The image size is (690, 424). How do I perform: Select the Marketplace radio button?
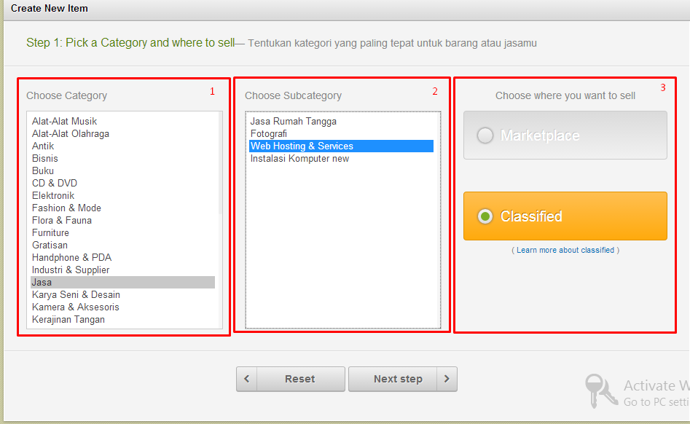[485, 136]
